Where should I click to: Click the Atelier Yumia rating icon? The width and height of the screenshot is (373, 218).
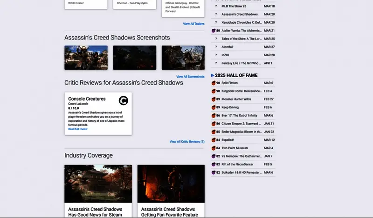point(214,31)
